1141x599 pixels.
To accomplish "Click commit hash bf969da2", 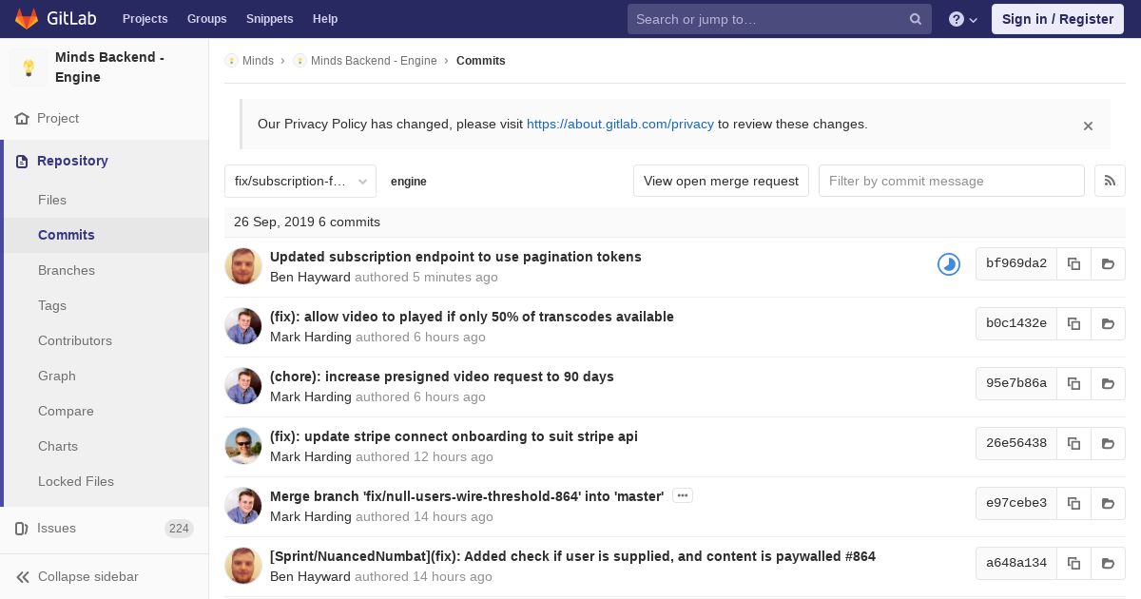I will 1016,264.
